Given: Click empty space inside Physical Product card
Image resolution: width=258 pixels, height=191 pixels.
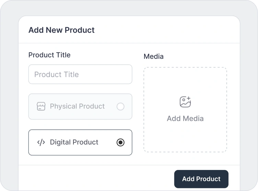Looking at the screenshot, I should pyautogui.click(x=110, y=114).
